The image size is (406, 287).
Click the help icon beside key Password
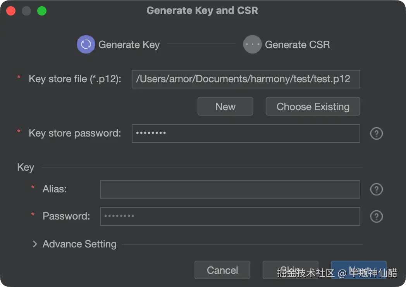[376, 216]
